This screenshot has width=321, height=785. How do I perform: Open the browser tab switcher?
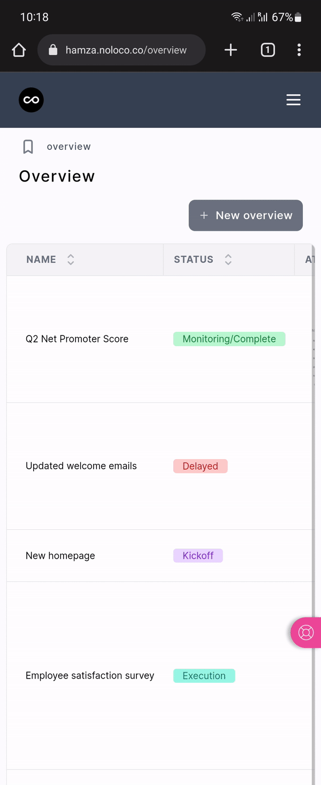tap(267, 50)
